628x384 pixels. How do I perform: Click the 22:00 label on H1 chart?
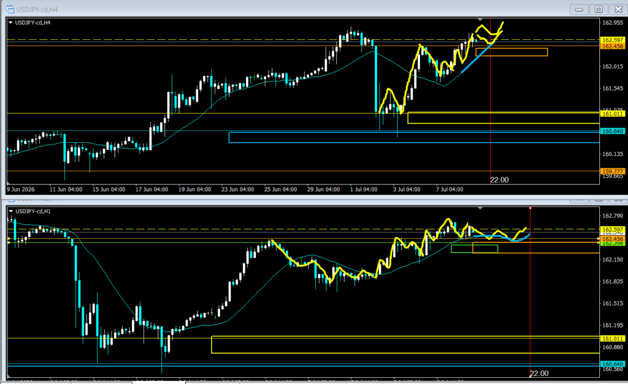(x=540, y=374)
